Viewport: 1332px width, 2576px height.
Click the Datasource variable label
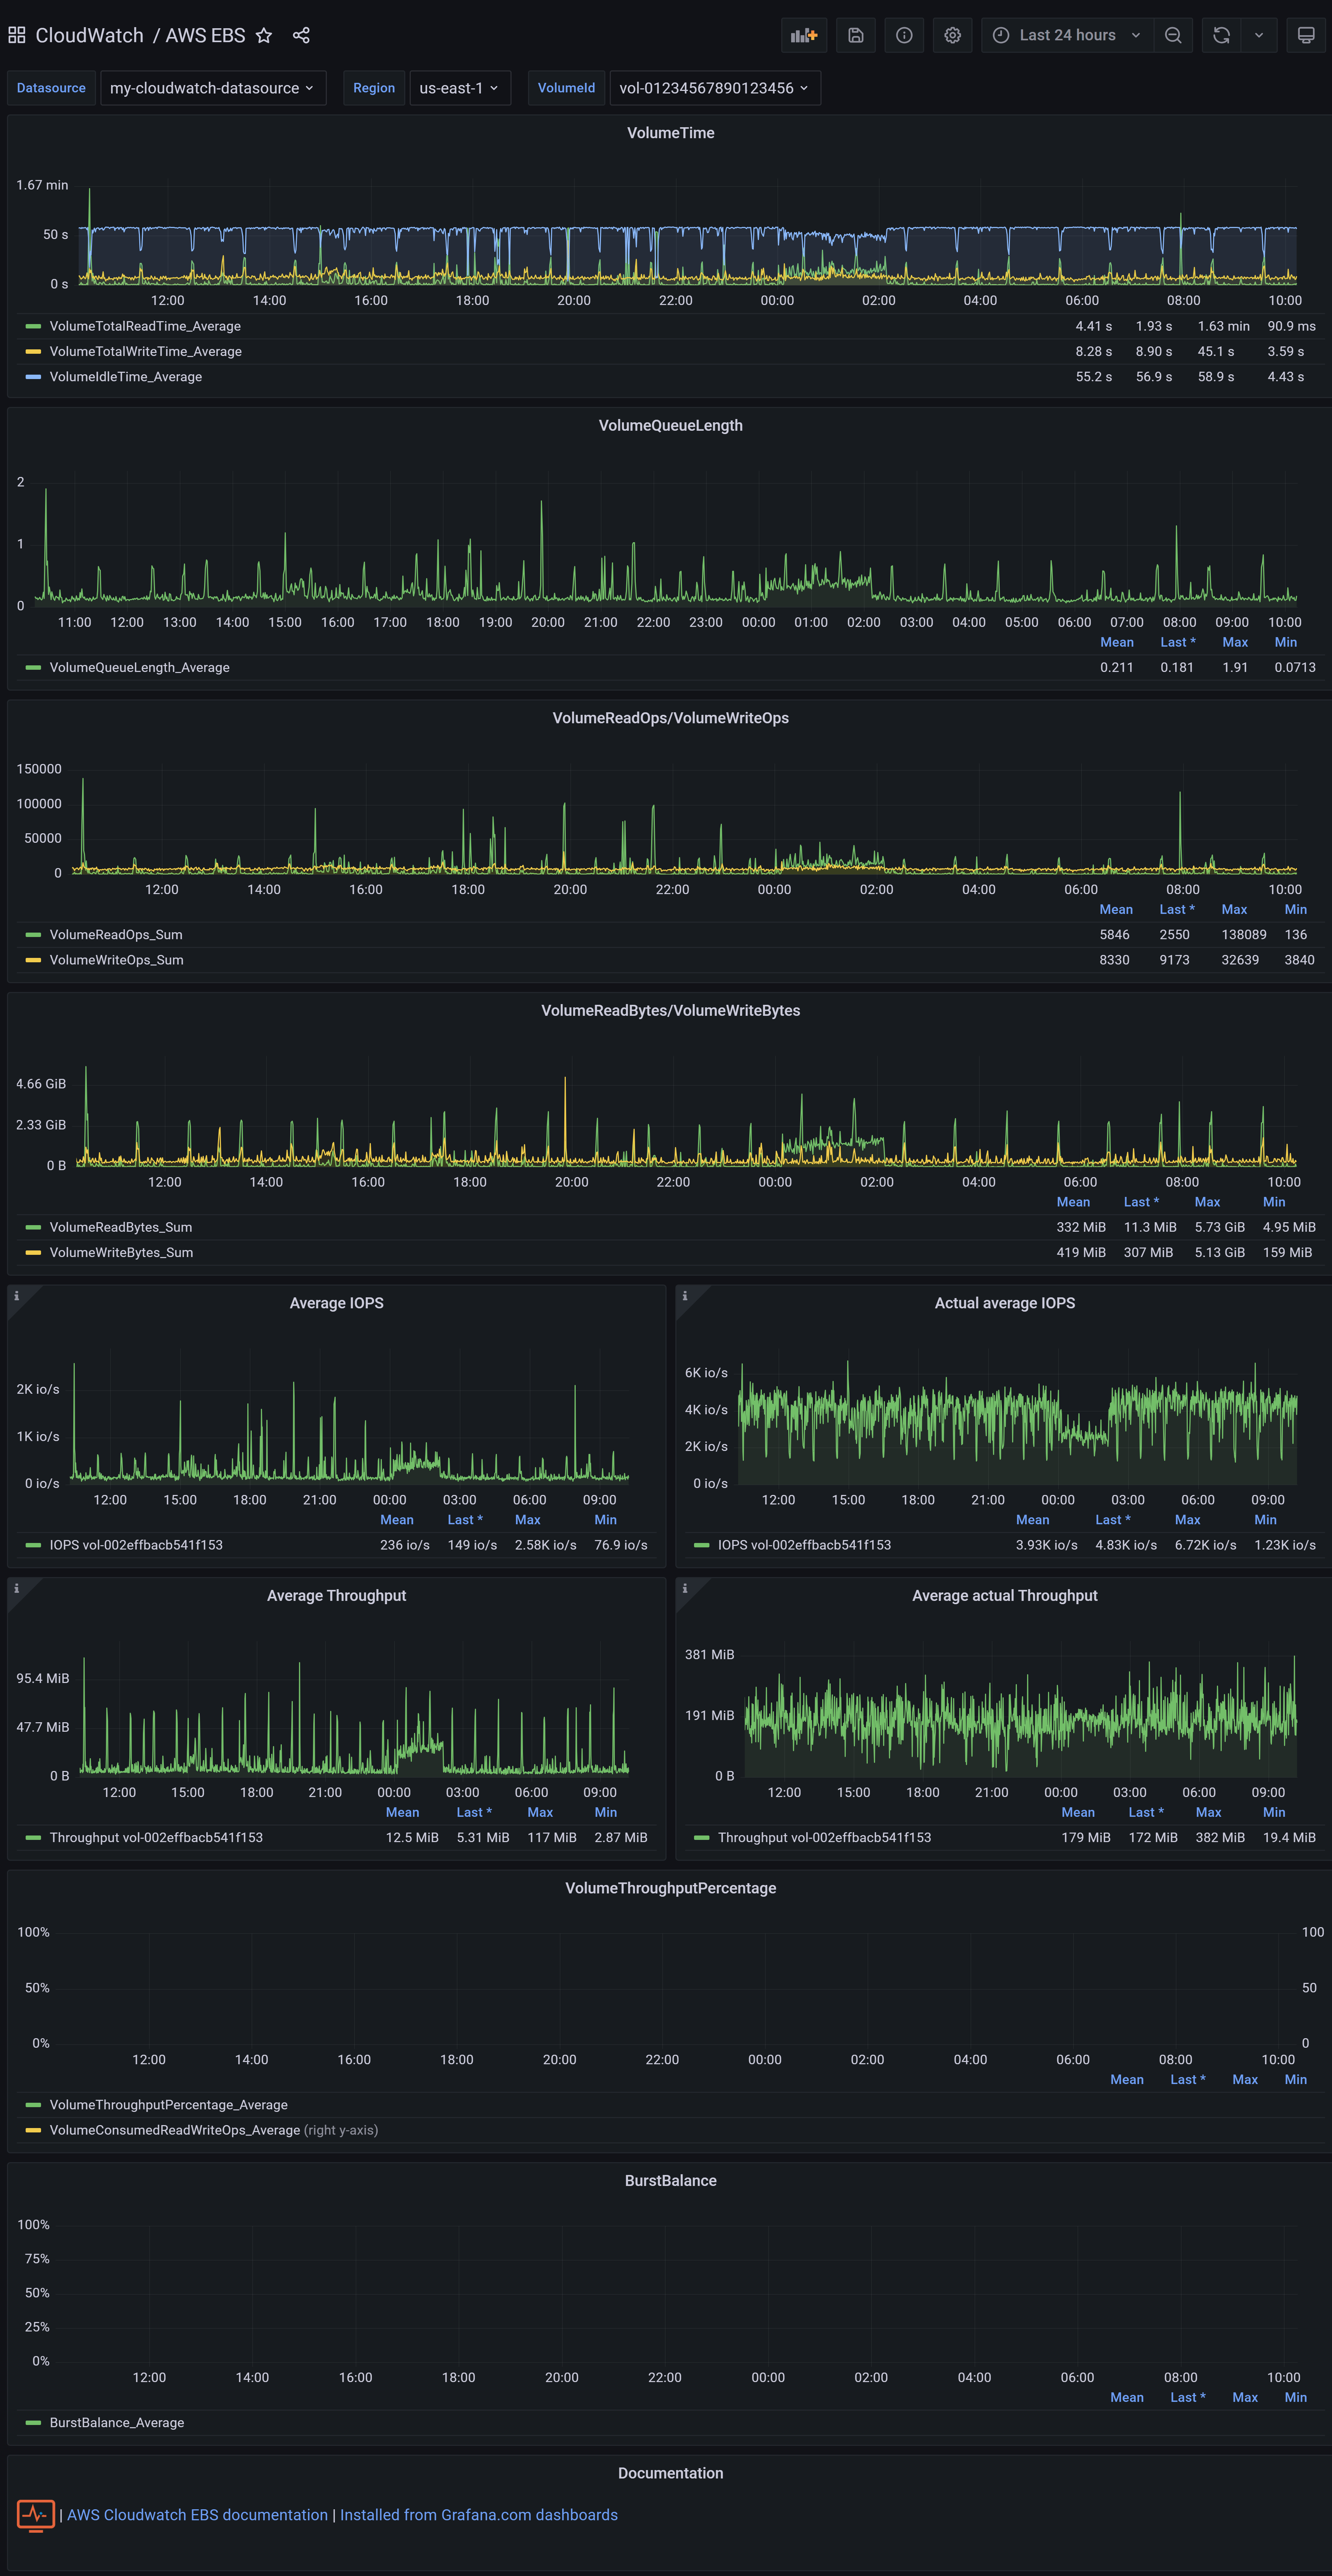pyautogui.click(x=51, y=88)
